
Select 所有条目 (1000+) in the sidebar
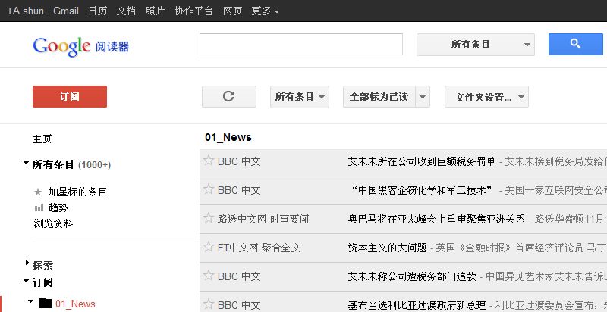pos(71,165)
